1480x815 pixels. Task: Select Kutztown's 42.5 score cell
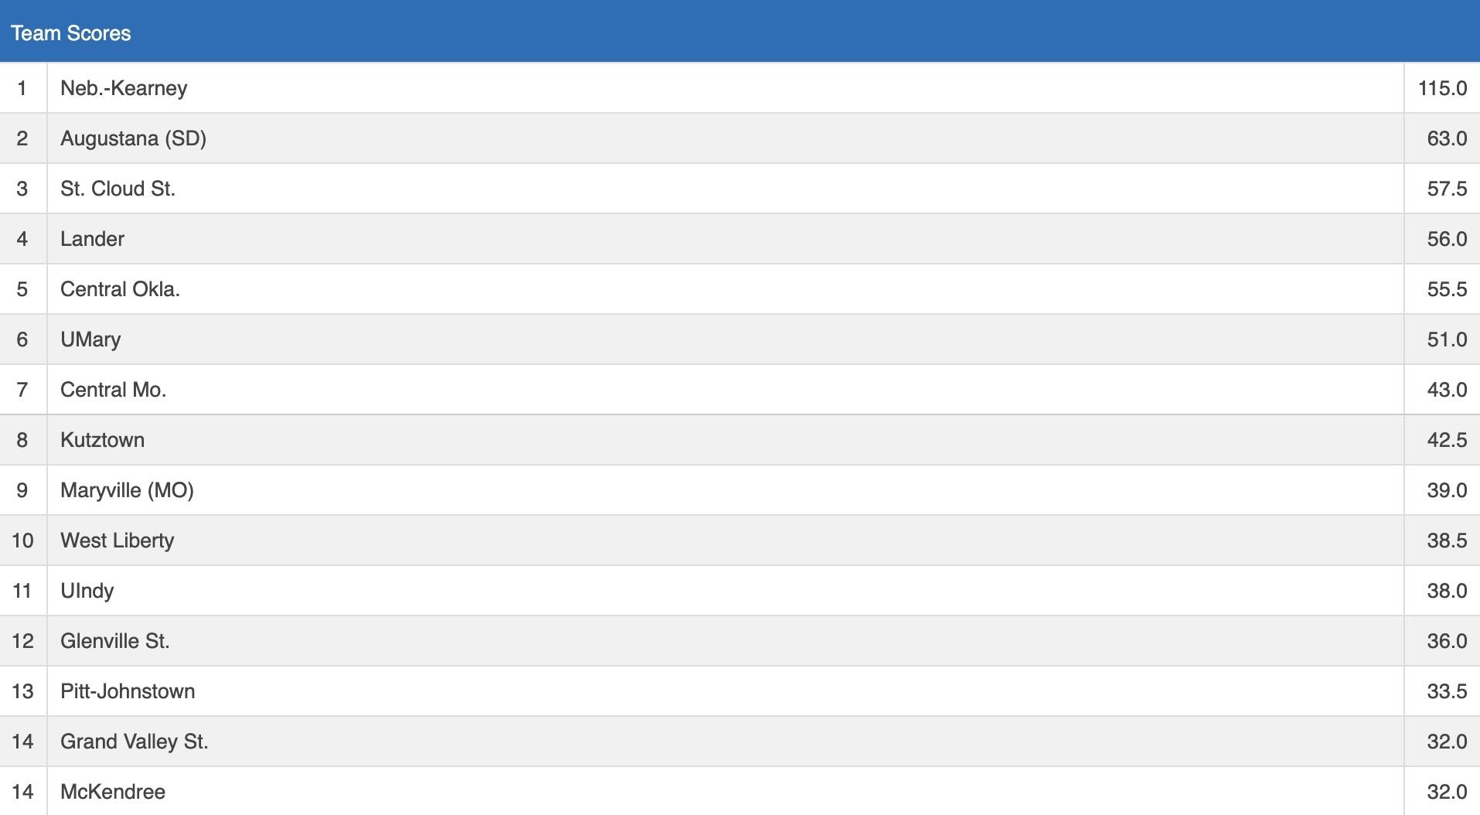click(x=1447, y=440)
